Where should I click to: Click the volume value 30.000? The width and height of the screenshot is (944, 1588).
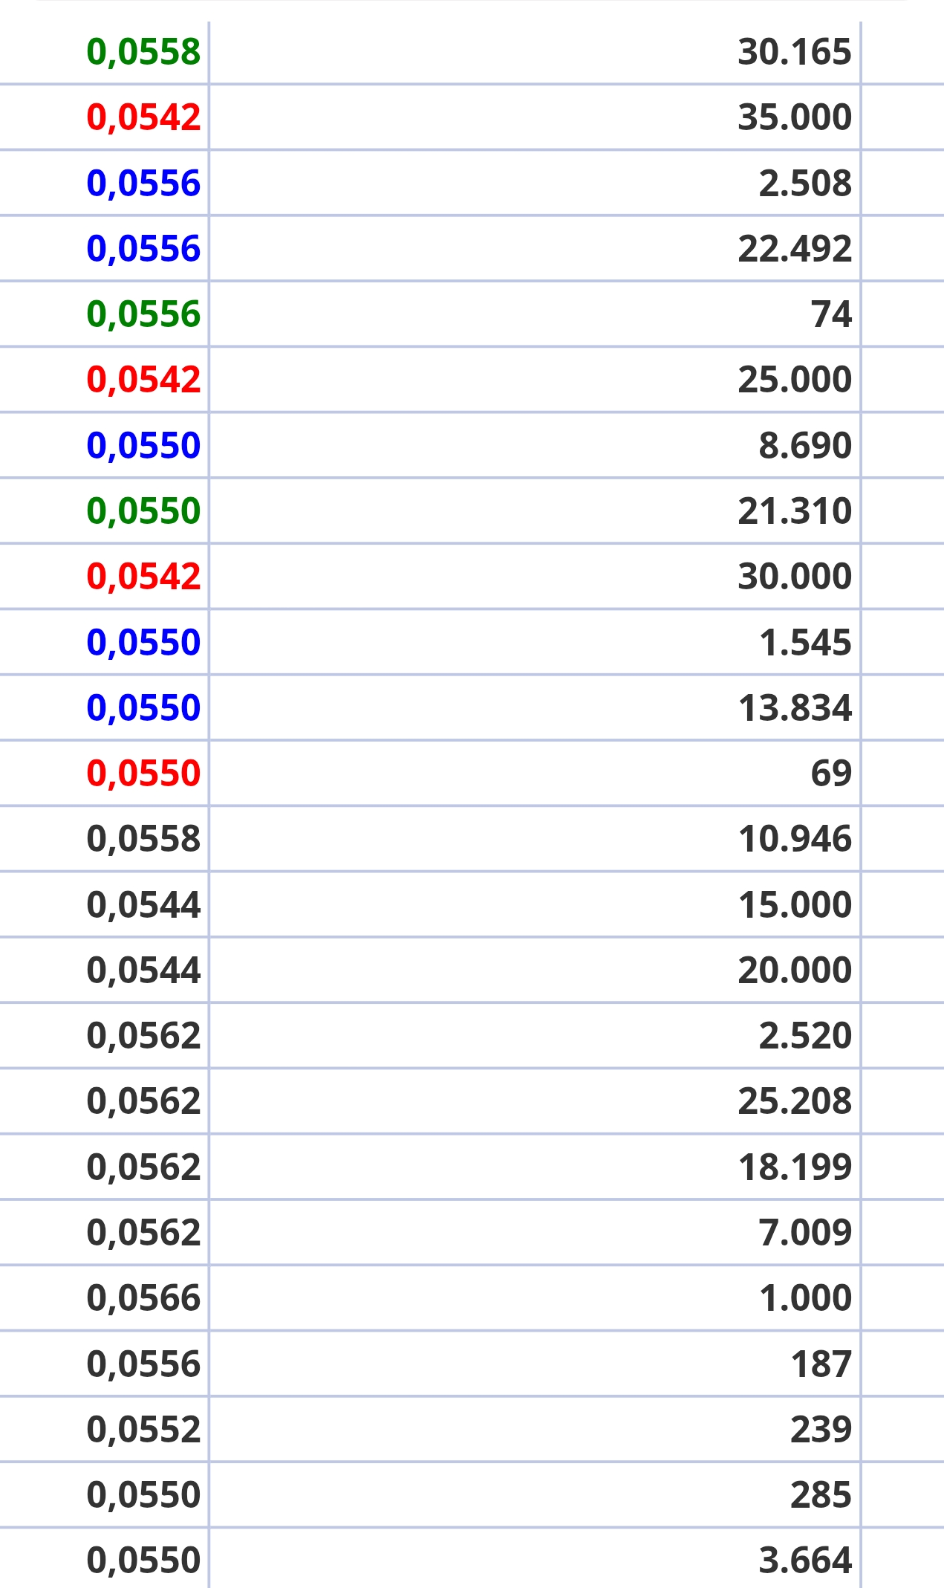[794, 577]
